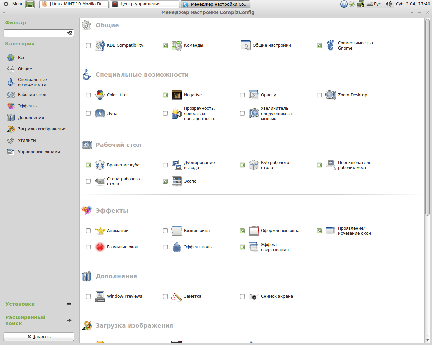Expand the Установки section arrow
The height and width of the screenshot is (345, 432).
tap(69, 304)
